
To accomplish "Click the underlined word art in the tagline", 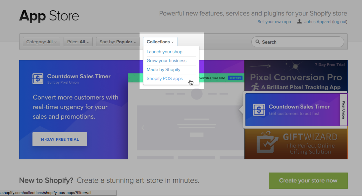I will (140, 180).
